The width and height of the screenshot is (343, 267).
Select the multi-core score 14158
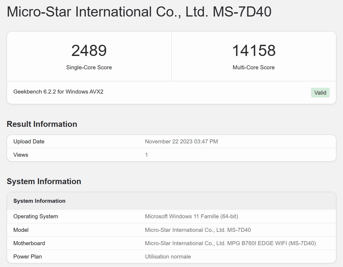coord(254,50)
